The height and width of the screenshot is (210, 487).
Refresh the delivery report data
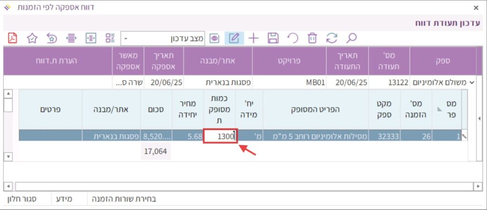[x=331, y=38]
